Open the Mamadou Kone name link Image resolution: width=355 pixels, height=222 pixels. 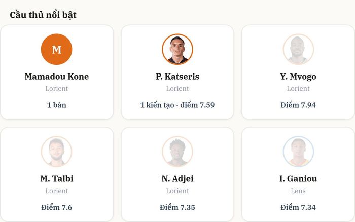[x=57, y=77]
